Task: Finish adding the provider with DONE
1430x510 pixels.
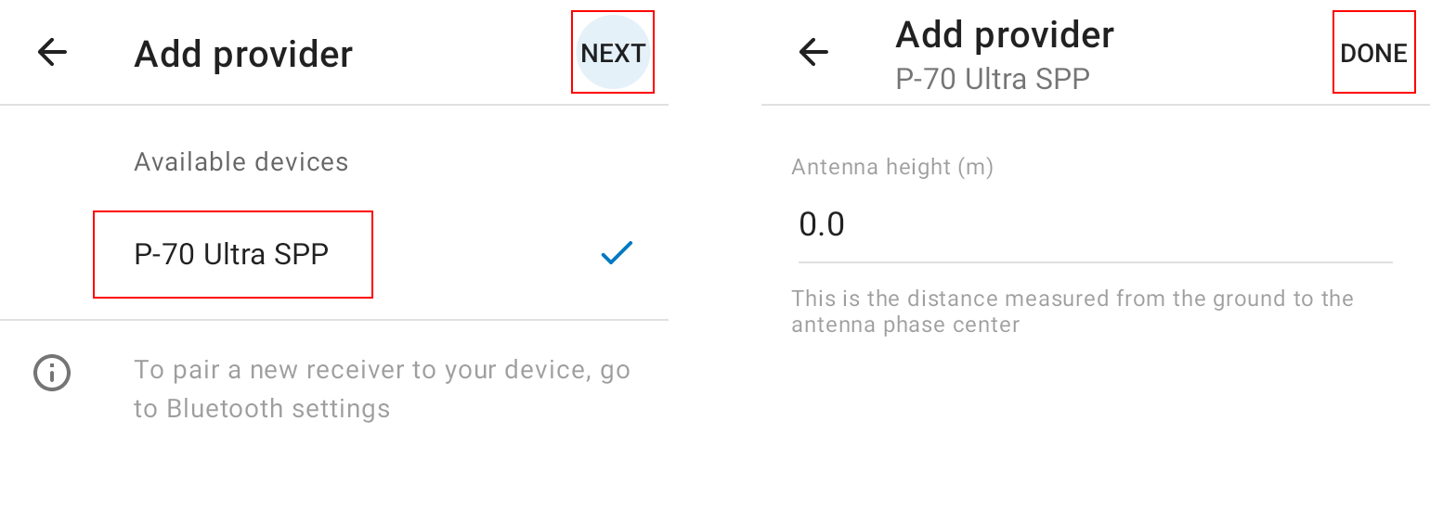Action: tap(1374, 53)
